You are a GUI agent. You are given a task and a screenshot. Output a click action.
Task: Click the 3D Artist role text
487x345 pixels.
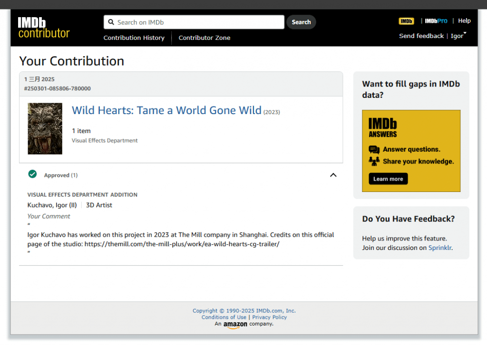coord(99,205)
